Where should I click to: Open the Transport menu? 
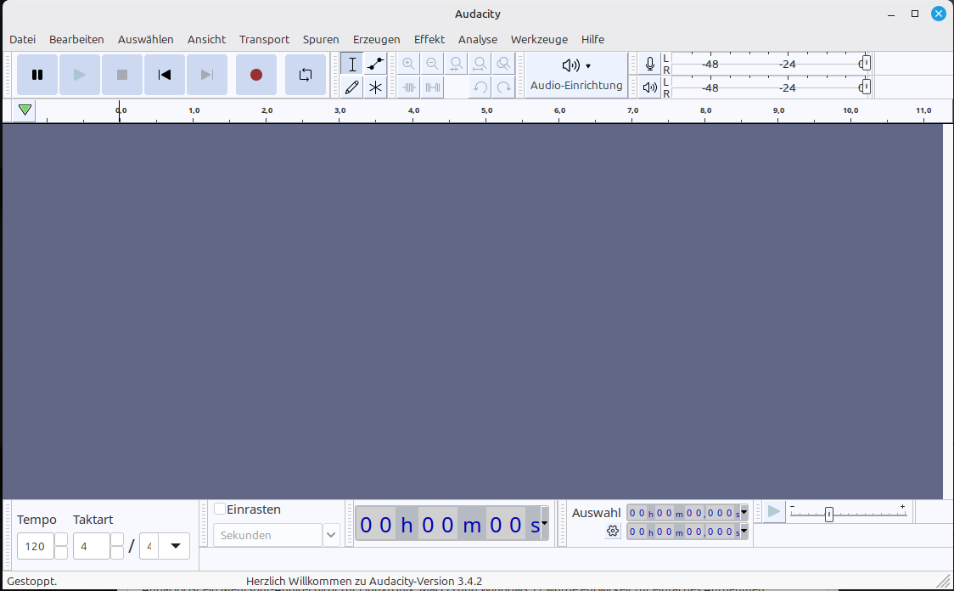tap(264, 40)
